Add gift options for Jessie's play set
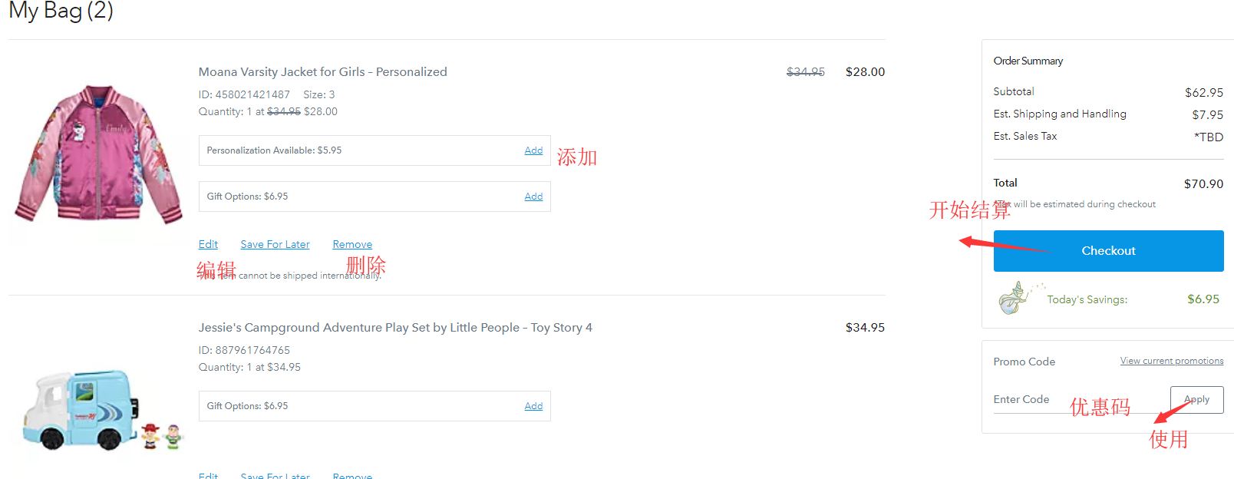 (x=533, y=406)
